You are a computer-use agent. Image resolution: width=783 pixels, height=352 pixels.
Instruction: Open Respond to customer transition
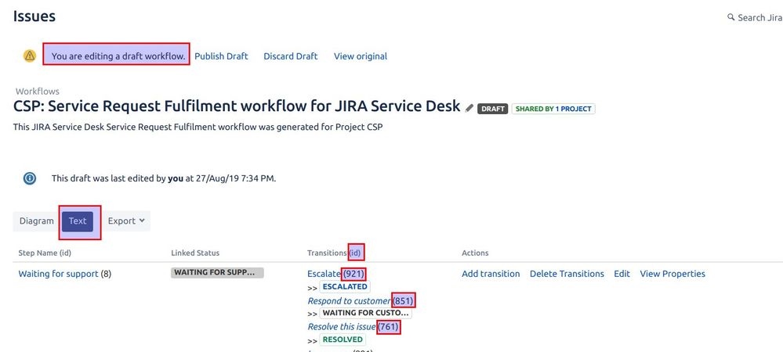(x=349, y=300)
